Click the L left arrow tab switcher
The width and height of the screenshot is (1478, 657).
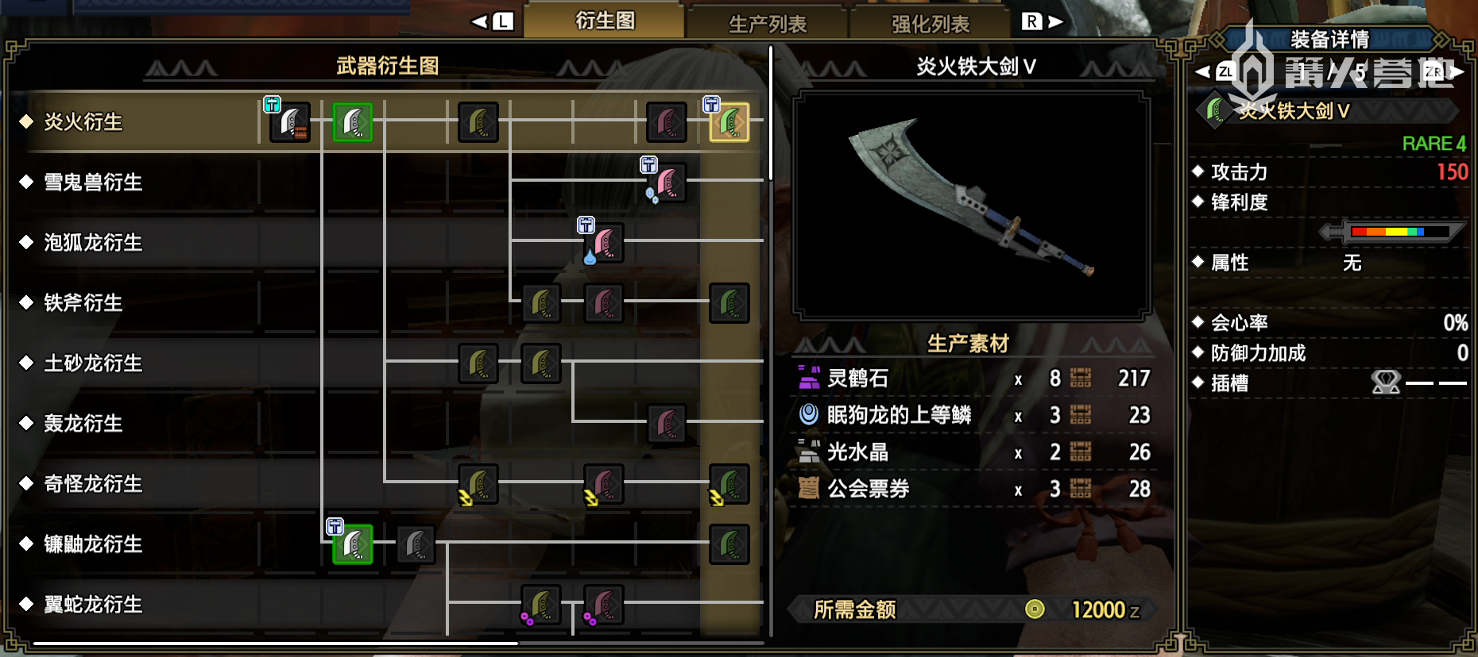click(492, 21)
